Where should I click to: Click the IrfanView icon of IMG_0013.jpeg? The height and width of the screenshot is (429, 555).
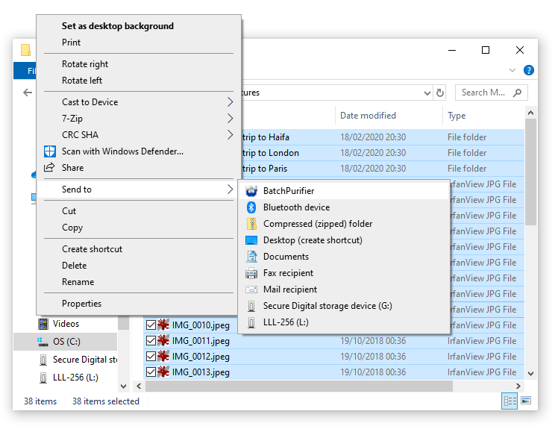click(163, 372)
